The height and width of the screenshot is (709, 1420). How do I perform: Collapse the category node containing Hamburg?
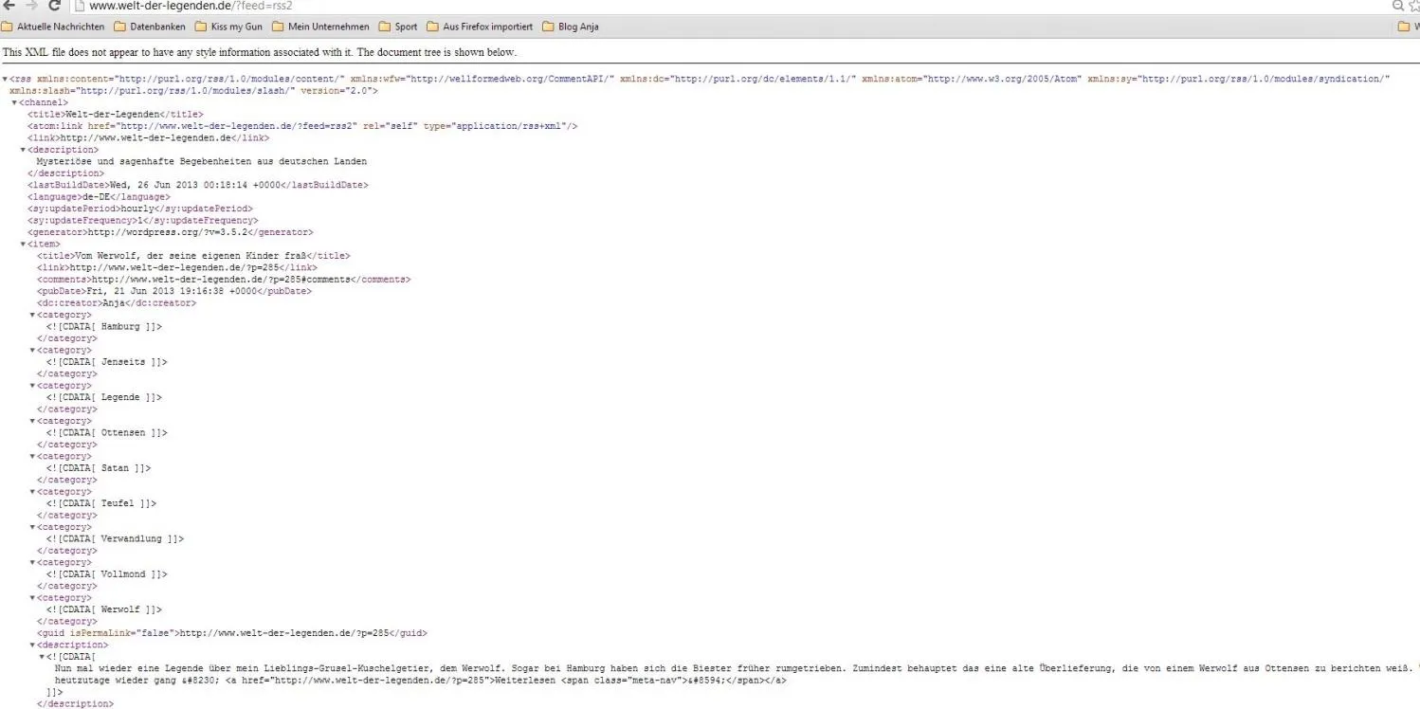[33, 315]
